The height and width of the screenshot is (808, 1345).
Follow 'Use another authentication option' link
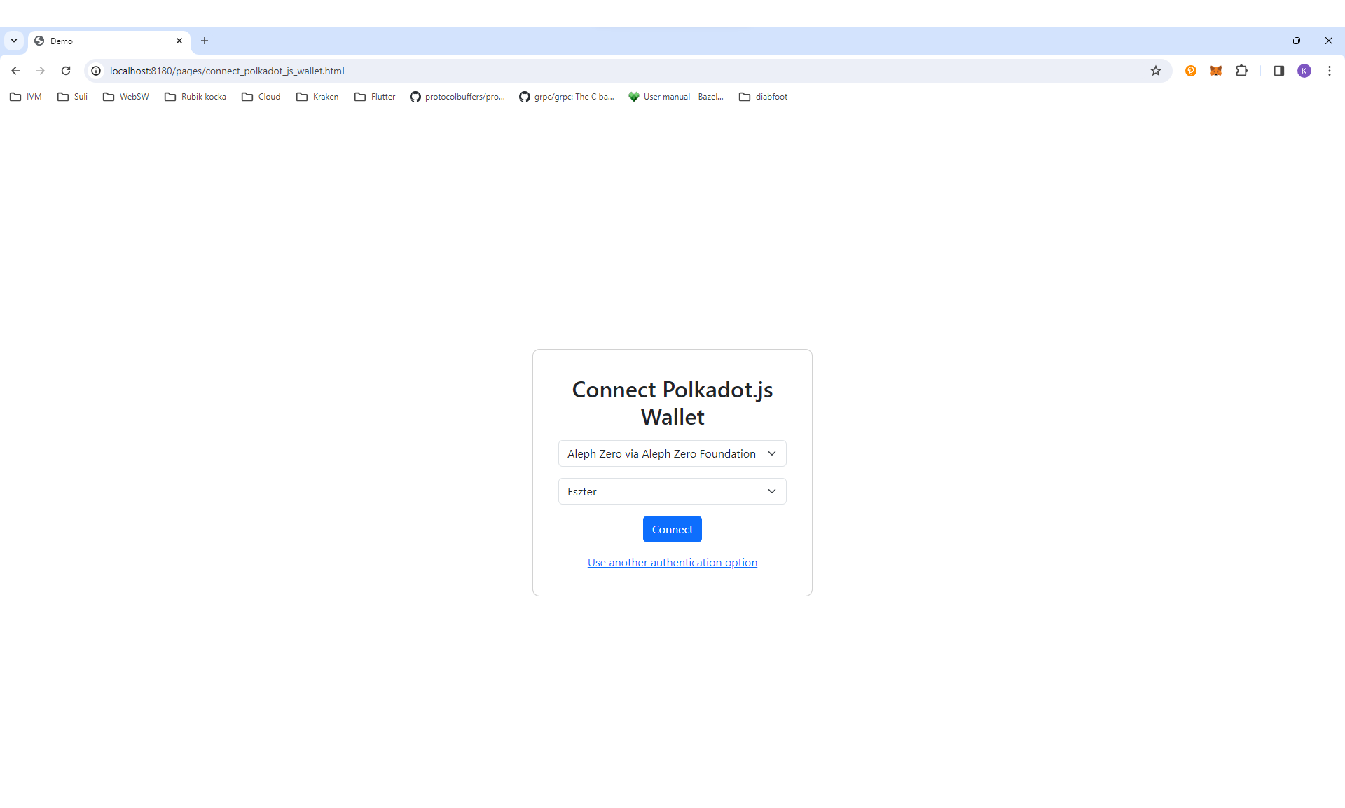click(x=672, y=562)
